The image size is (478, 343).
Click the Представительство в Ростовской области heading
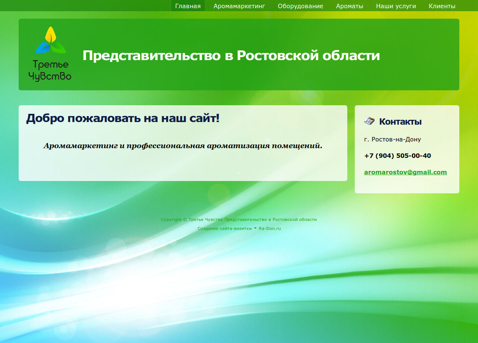231,56
